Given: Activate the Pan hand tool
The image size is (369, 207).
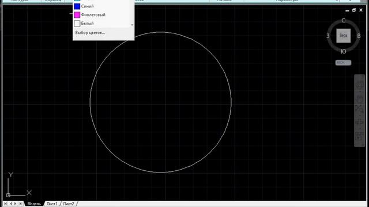Looking at the screenshot, I should (x=360, y=99).
